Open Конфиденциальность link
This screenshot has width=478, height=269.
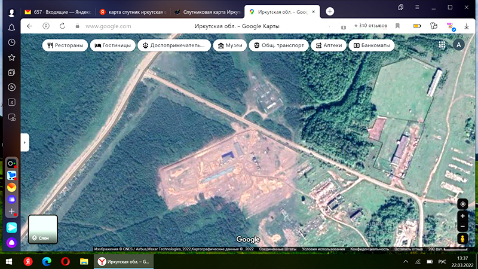pos(369,249)
